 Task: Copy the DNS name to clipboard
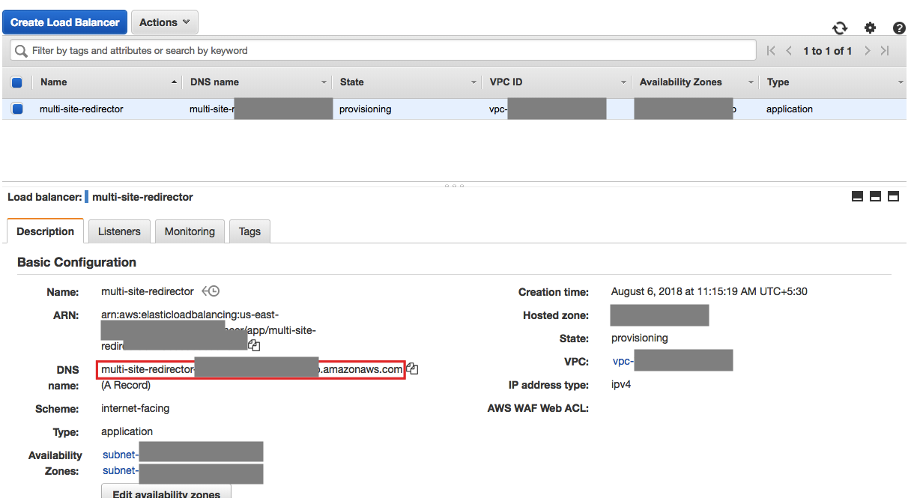pyautogui.click(x=412, y=369)
